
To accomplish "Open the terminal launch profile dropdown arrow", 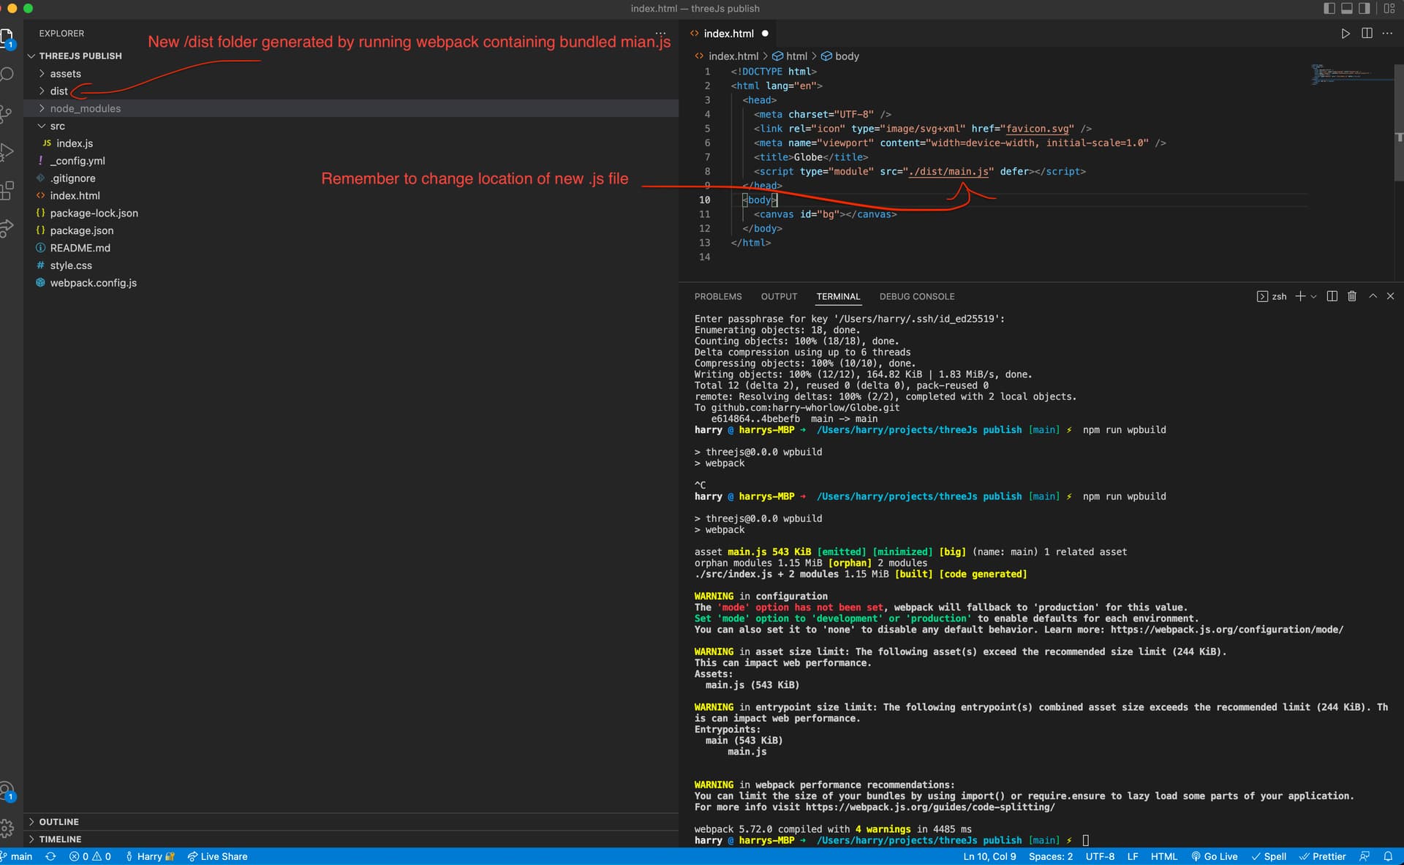I will point(1314,297).
